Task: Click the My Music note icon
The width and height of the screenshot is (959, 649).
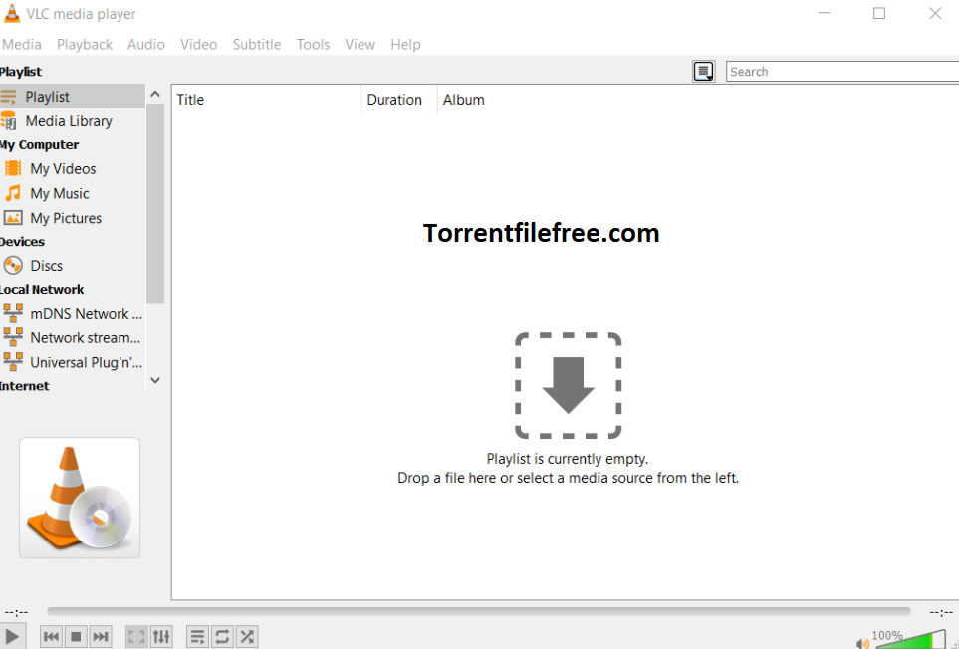Action: (13, 193)
